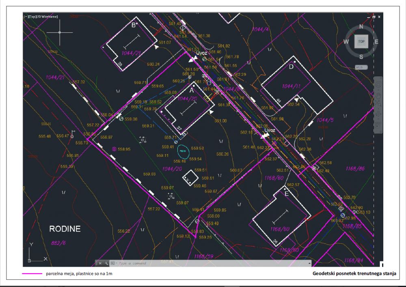Click the ViewCube South compass letter
Screen dimensions: 406x287
[x=361, y=56]
